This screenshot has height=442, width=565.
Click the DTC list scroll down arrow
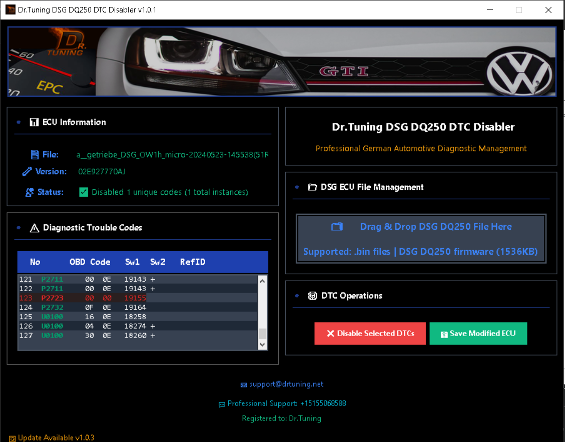(x=262, y=345)
